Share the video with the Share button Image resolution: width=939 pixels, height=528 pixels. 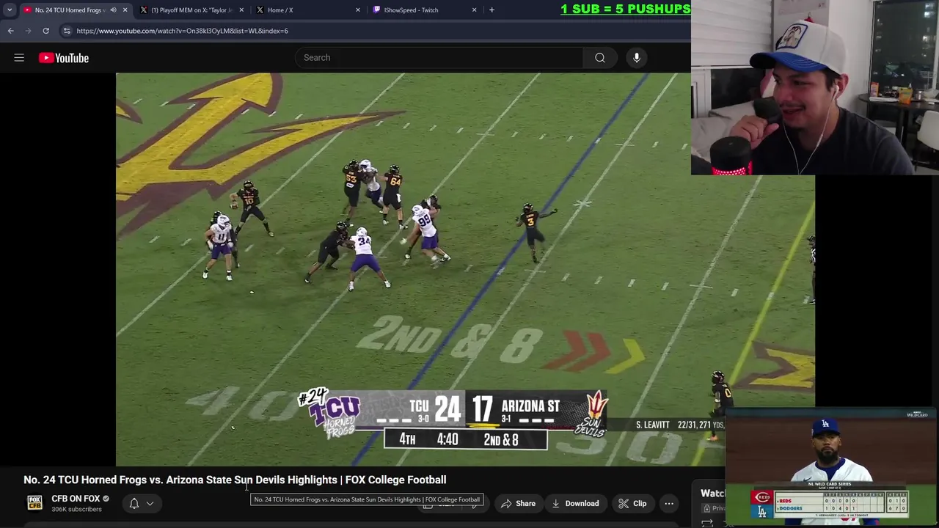click(x=518, y=504)
